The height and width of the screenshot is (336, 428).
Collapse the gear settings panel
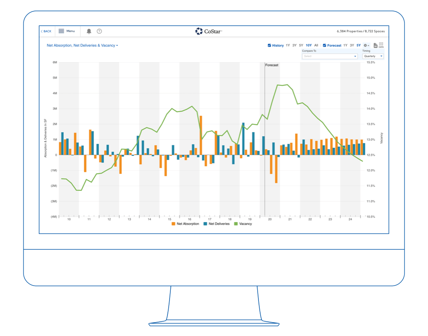click(x=366, y=46)
